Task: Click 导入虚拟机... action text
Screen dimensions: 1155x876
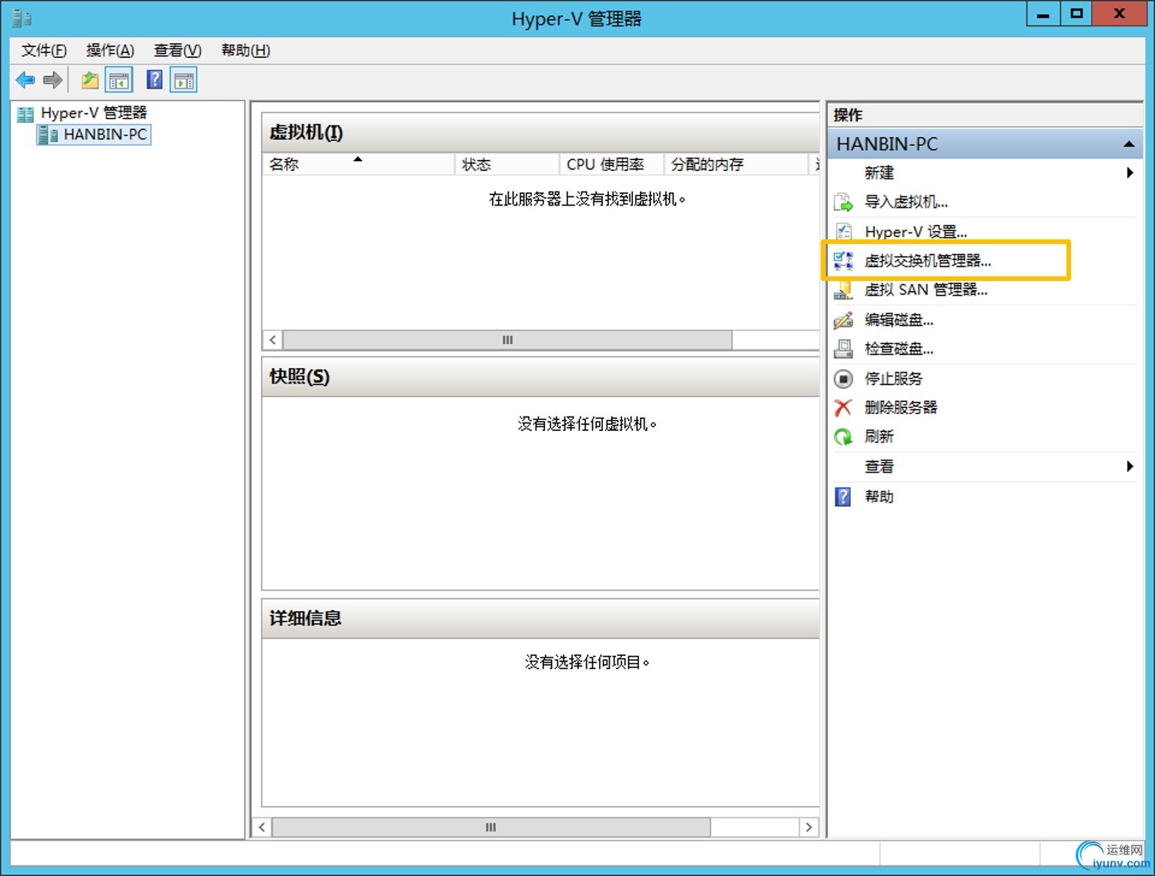Action: [x=906, y=202]
